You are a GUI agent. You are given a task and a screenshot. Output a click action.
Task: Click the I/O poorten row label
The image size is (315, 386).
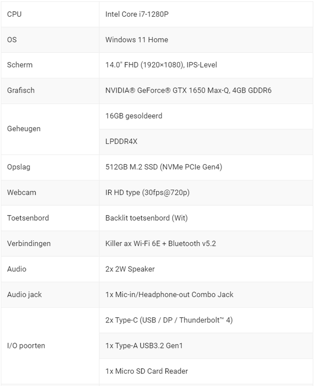[x=26, y=346]
